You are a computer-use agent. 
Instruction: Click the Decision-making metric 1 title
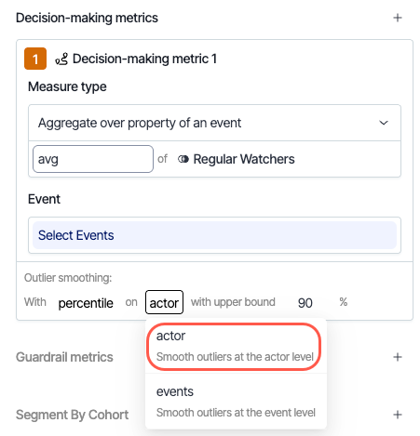coord(144,59)
